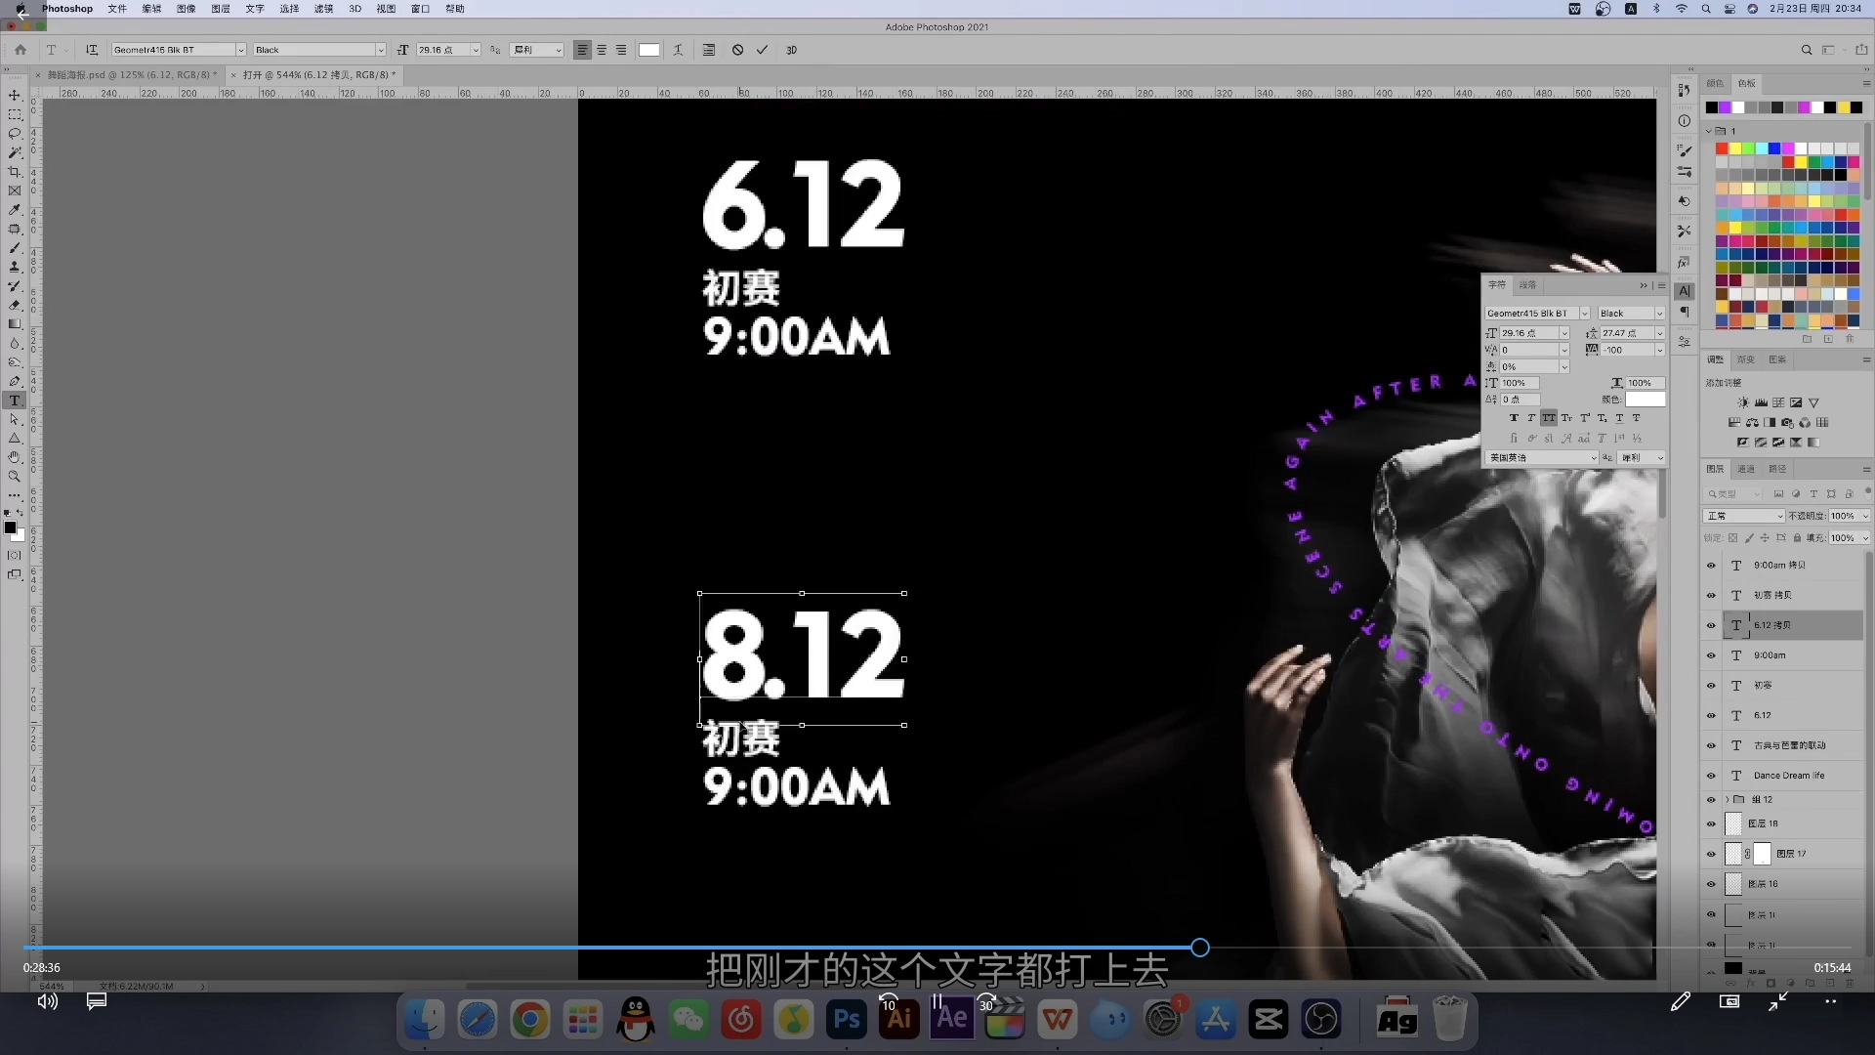The width and height of the screenshot is (1875, 1055).
Task: Open Photoshop from the Dock
Action: pyautogui.click(x=846, y=1020)
